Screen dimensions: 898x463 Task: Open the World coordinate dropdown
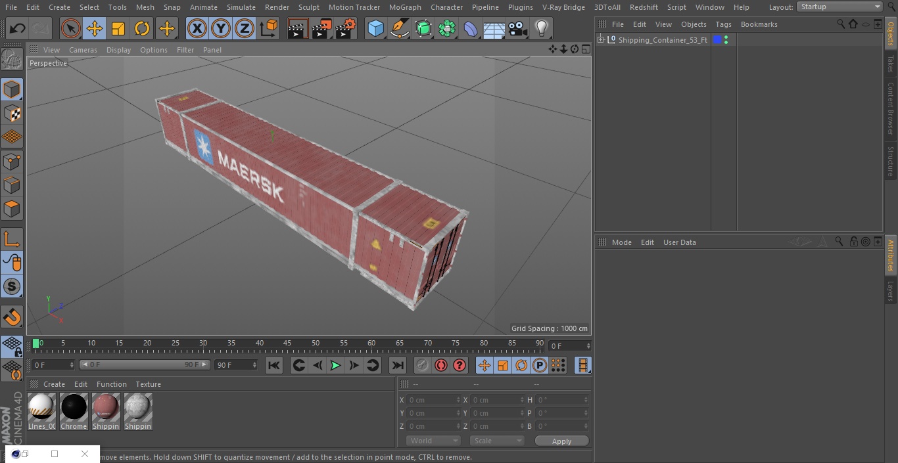[433, 441]
